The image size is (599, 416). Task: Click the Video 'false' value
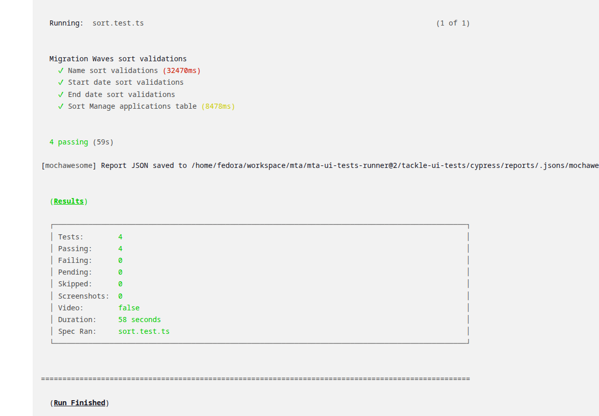(129, 308)
